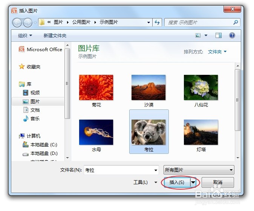Open 本地磁盘 (D:) drive
254x211 pixels.
40,153
